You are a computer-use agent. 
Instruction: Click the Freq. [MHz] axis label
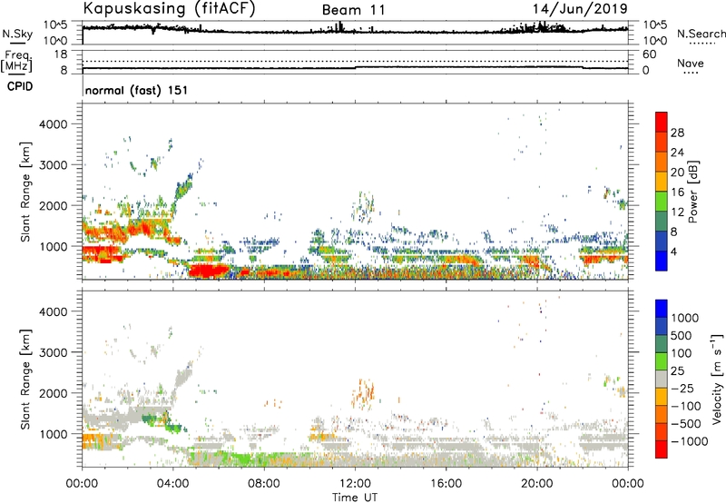pyautogui.click(x=16, y=62)
